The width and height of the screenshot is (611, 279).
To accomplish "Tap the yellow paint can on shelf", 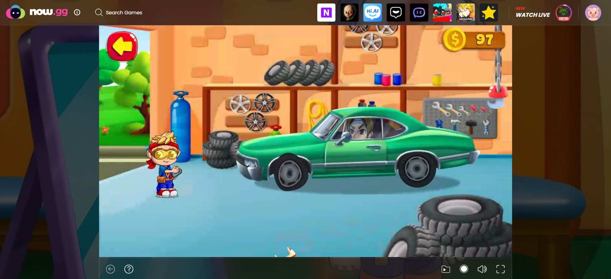I will click(437, 80).
